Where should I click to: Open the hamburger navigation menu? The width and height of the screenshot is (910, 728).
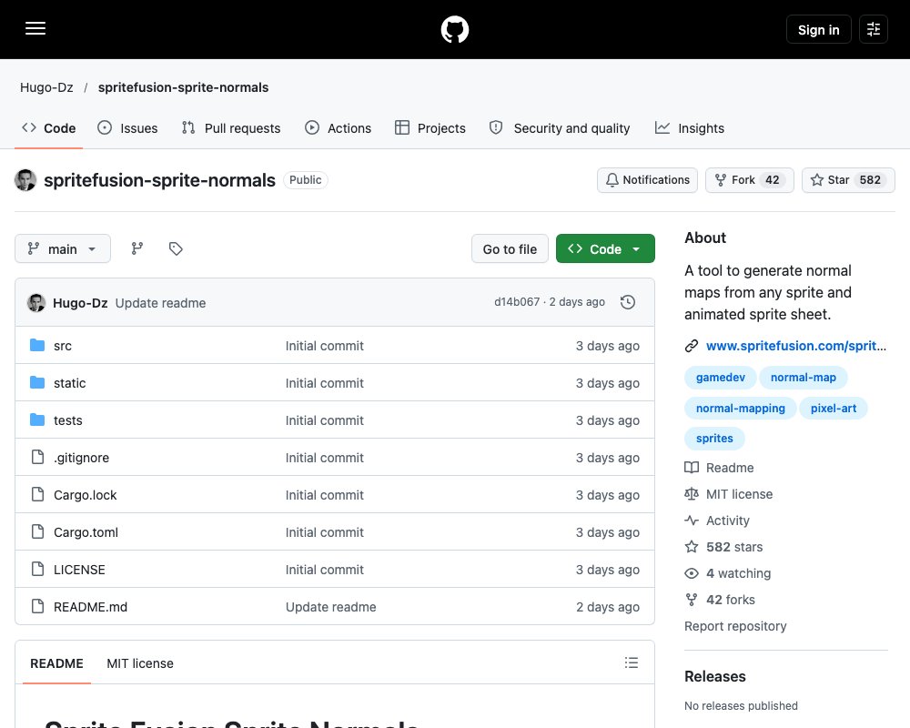pyautogui.click(x=35, y=28)
